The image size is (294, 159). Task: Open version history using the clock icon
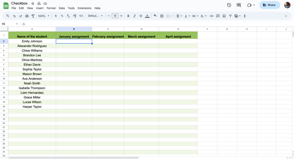click(229, 5)
